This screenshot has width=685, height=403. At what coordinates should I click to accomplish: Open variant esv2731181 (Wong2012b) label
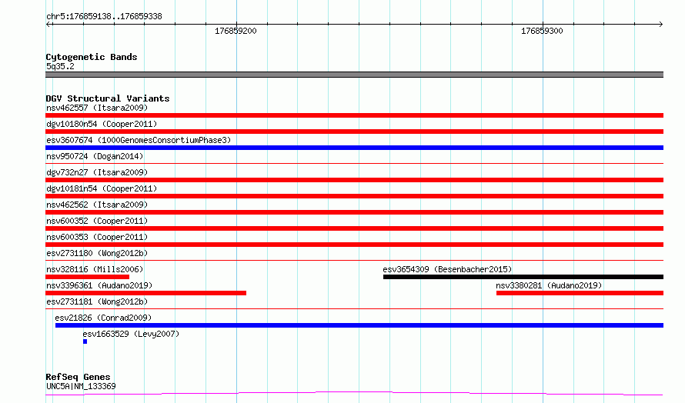97,301
